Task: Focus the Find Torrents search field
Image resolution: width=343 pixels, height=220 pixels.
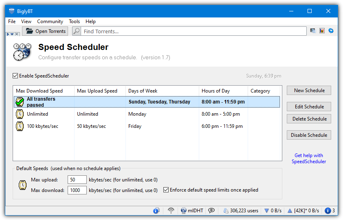Action: pyautogui.click(x=193, y=31)
